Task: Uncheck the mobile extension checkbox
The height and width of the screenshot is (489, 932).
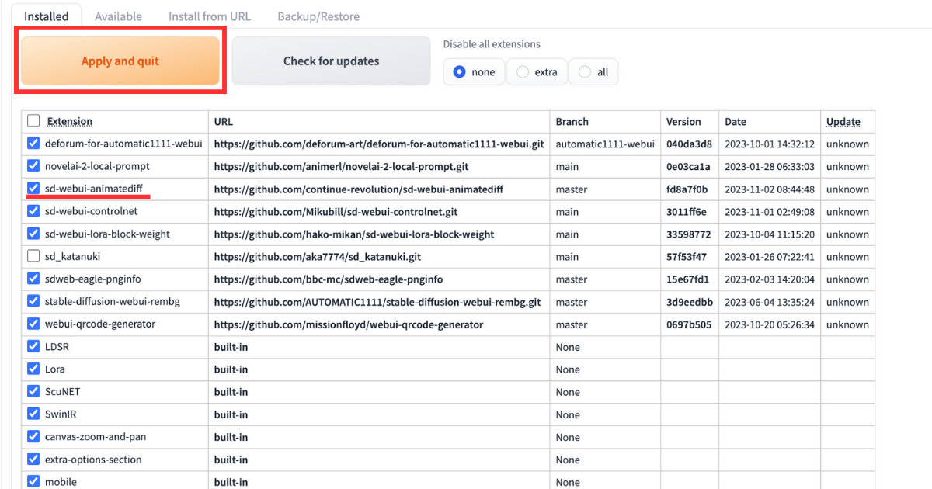Action: click(33, 482)
